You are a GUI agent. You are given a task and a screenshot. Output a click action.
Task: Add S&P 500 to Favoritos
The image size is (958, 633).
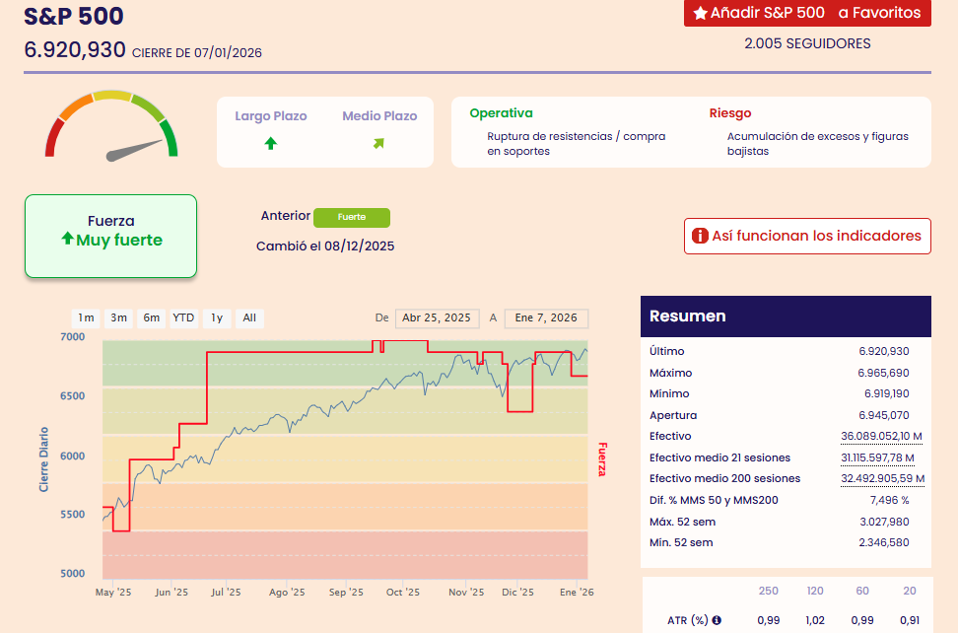807,13
